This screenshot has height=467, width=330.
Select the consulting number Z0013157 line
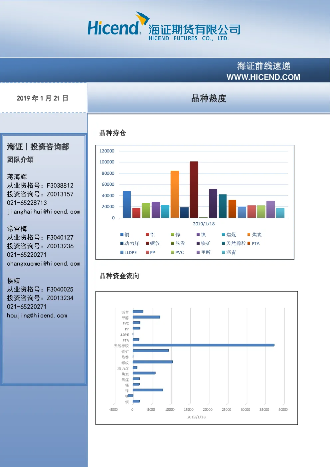pos(40,194)
